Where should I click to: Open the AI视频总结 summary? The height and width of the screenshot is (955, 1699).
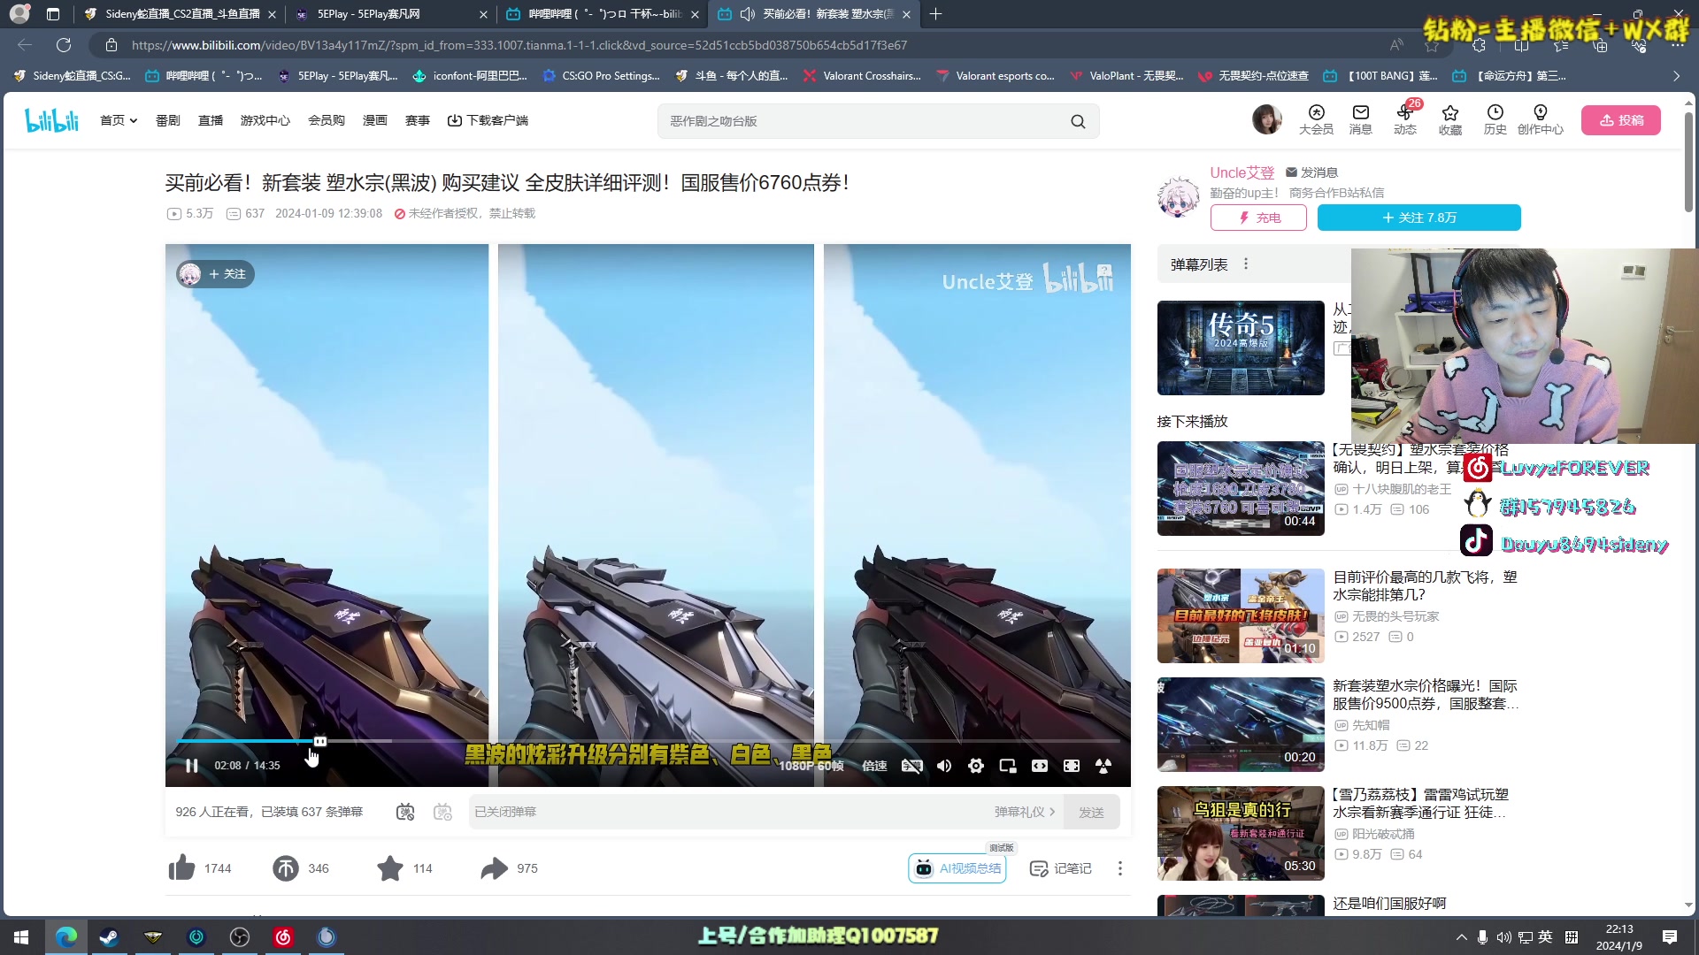click(x=957, y=867)
